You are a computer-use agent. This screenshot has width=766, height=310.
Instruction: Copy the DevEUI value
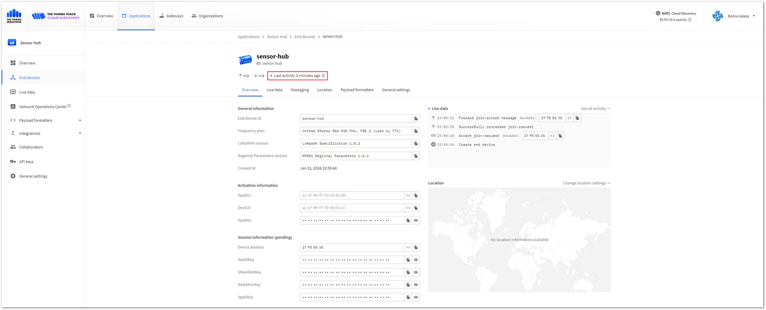point(416,208)
